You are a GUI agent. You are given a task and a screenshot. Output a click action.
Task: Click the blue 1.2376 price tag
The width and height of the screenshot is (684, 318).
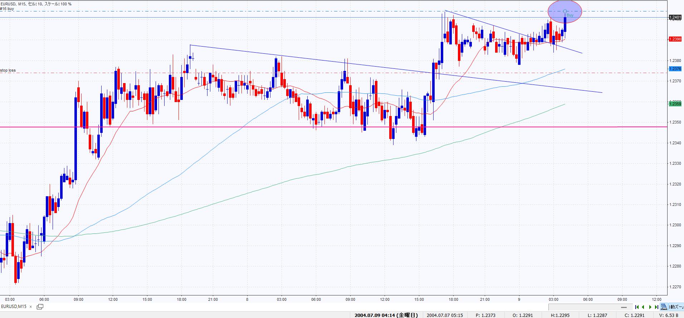[x=675, y=69]
